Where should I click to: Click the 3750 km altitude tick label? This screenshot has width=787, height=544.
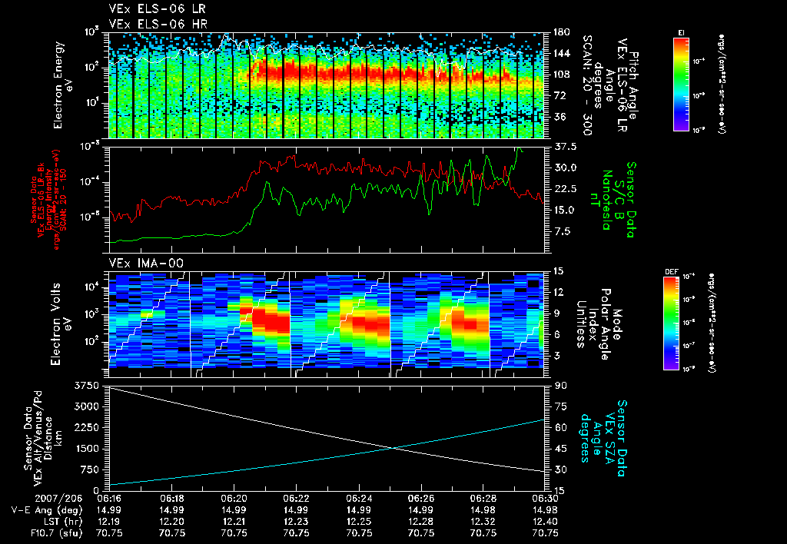pos(86,386)
